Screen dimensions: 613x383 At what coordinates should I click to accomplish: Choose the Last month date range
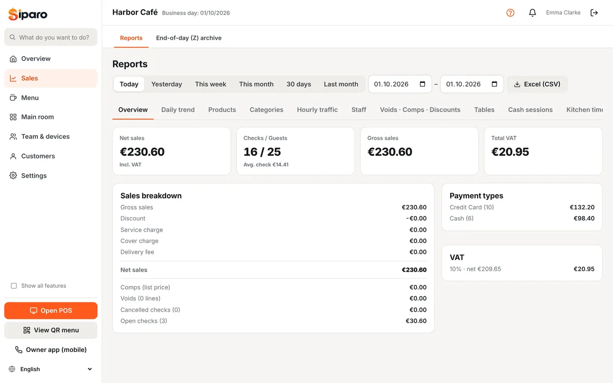(x=341, y=84)
